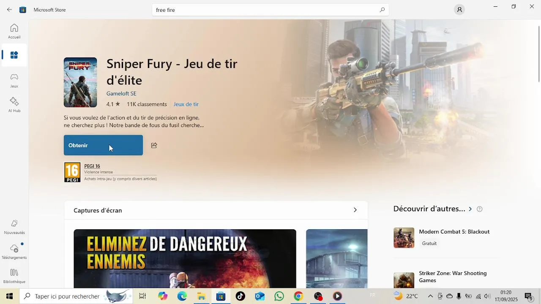Open the Accueil home section
This screenshot has height=304, width=541.
pyautogui.click(x=14, y=31)
